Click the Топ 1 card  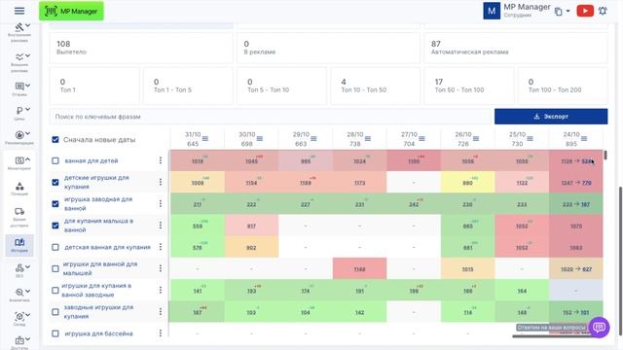(x=94, y=86)
